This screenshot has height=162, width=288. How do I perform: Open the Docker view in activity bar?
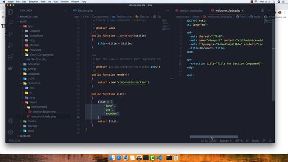10,68
